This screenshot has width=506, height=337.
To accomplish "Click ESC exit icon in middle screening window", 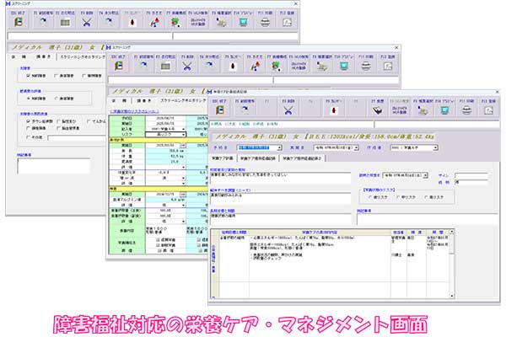I will point(119,66).
